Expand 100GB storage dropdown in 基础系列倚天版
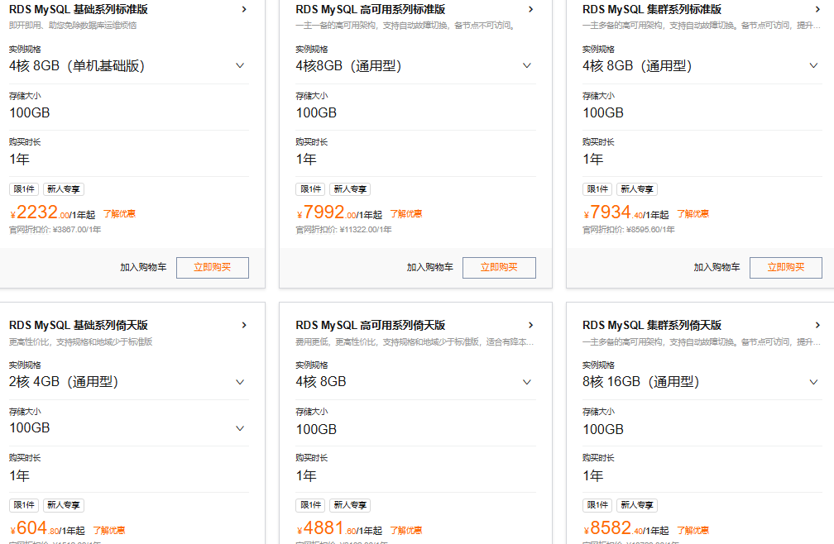The height and width of the screenshot is (544, 834). [240, 428]
